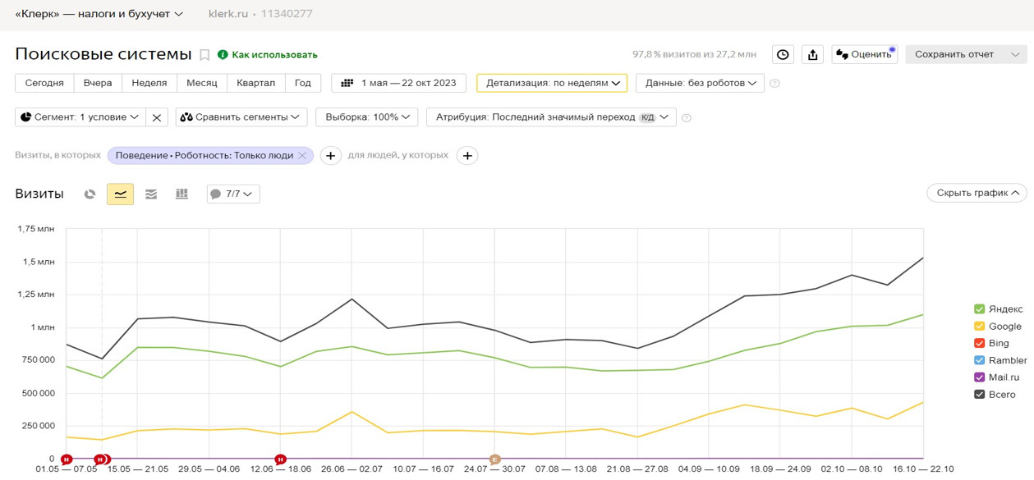
Task: Switch to column chart view
Action: tap(182, 194)
